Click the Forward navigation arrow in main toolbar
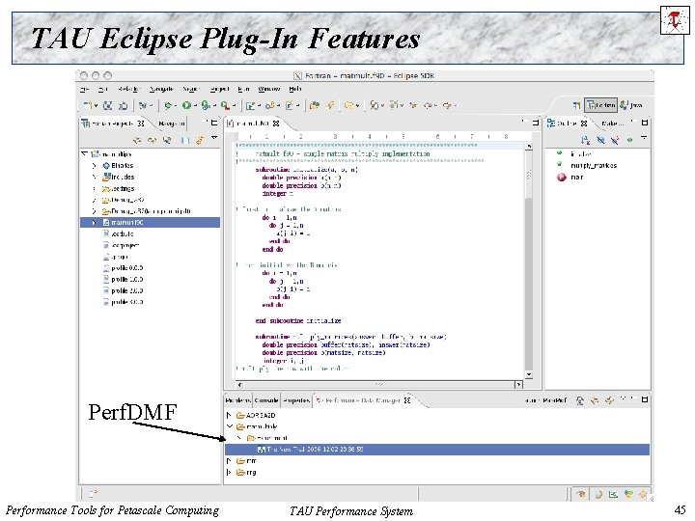This screenshot has height=521, width=695. (x=447, y=105)
